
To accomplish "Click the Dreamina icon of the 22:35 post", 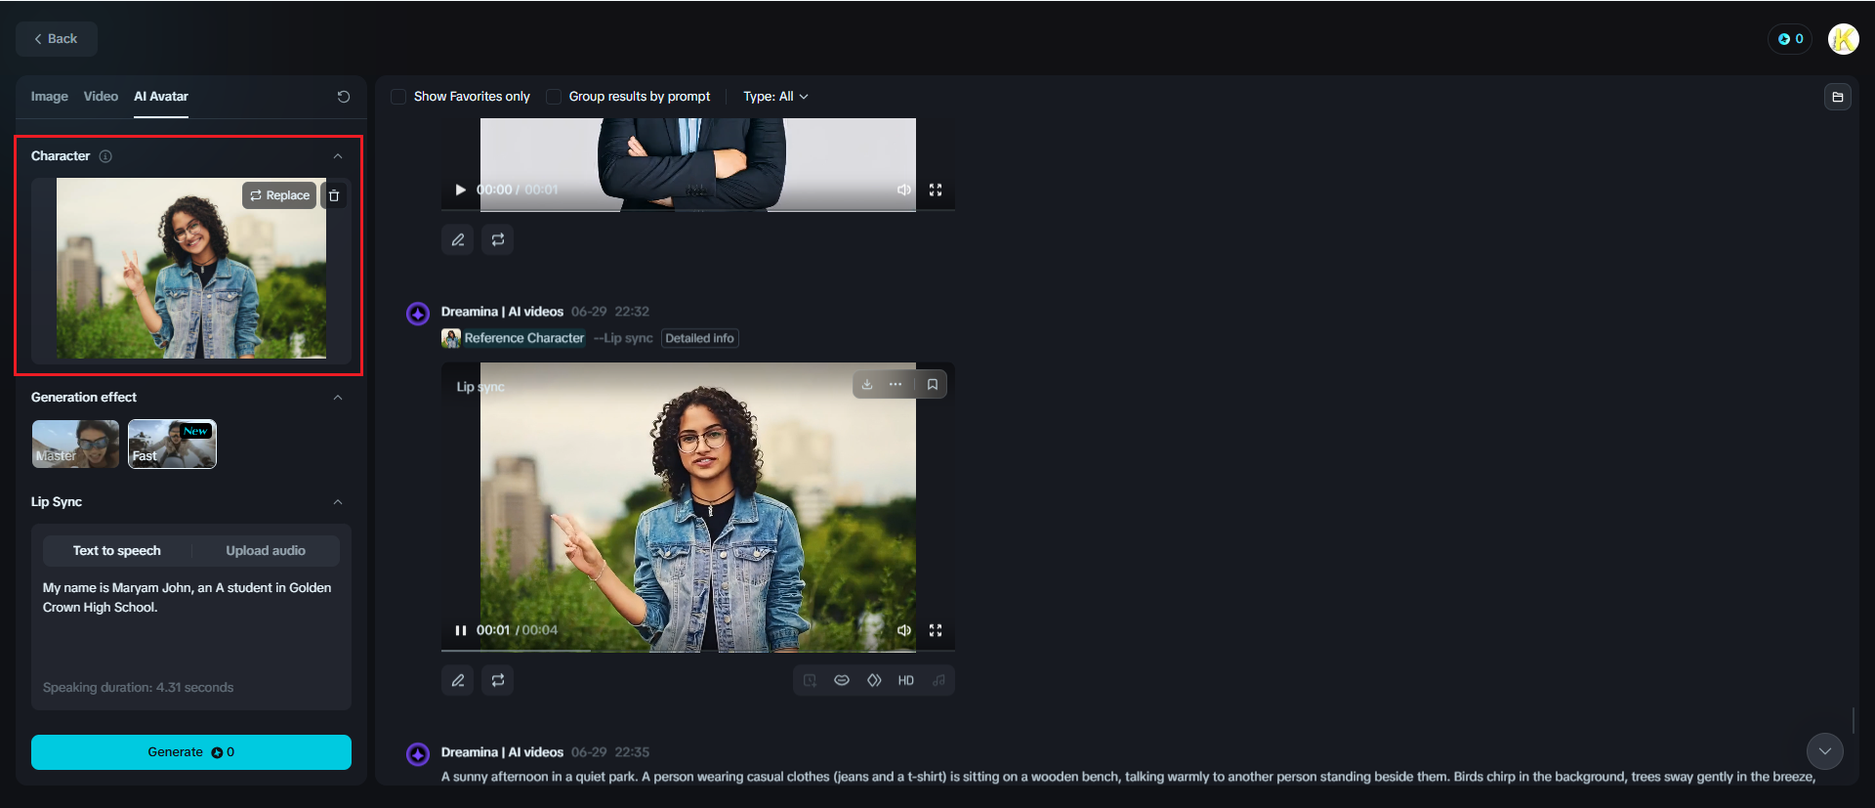I will tap(418, 754).
